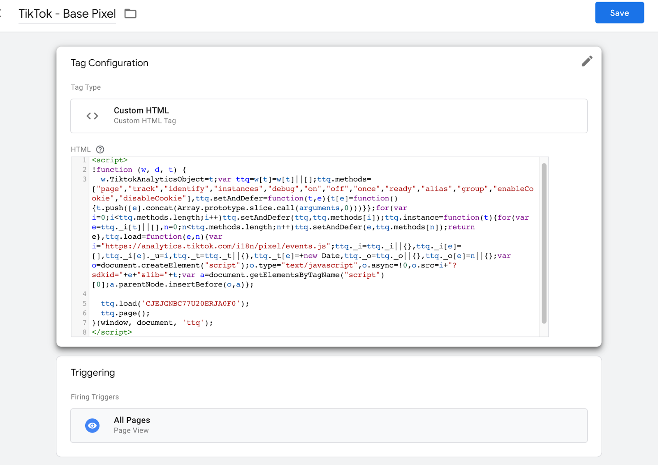
Task: Click the All Pages eye trigger icon
Action: coord(93,425)
